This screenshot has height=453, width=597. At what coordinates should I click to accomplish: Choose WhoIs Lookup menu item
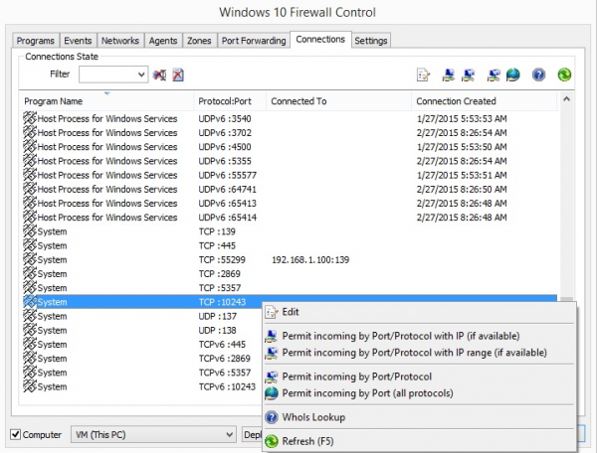(x=420, y=417)
